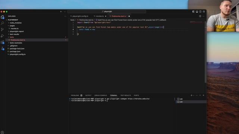Open playwright.config.ts in the Explorer tree
The height and width of the screenshot is (134, 239).
point(18,54)
